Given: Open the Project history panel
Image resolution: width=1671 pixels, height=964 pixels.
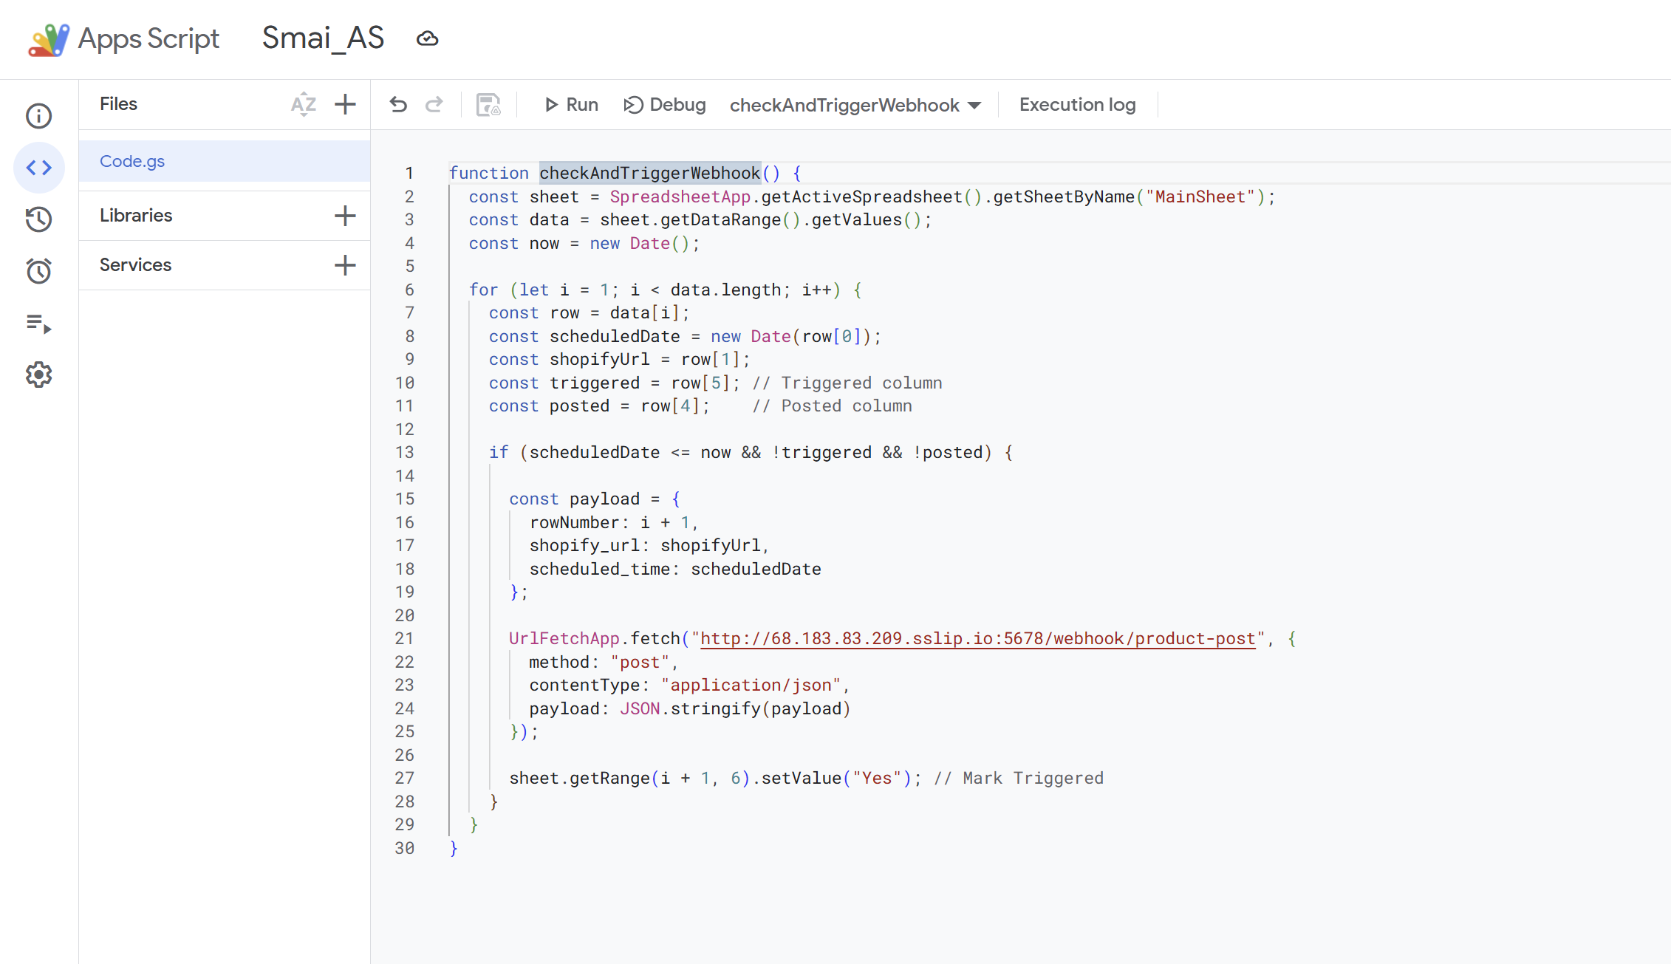Looking at the screenshot, I should pyautogui.click(x=38, y=219).
